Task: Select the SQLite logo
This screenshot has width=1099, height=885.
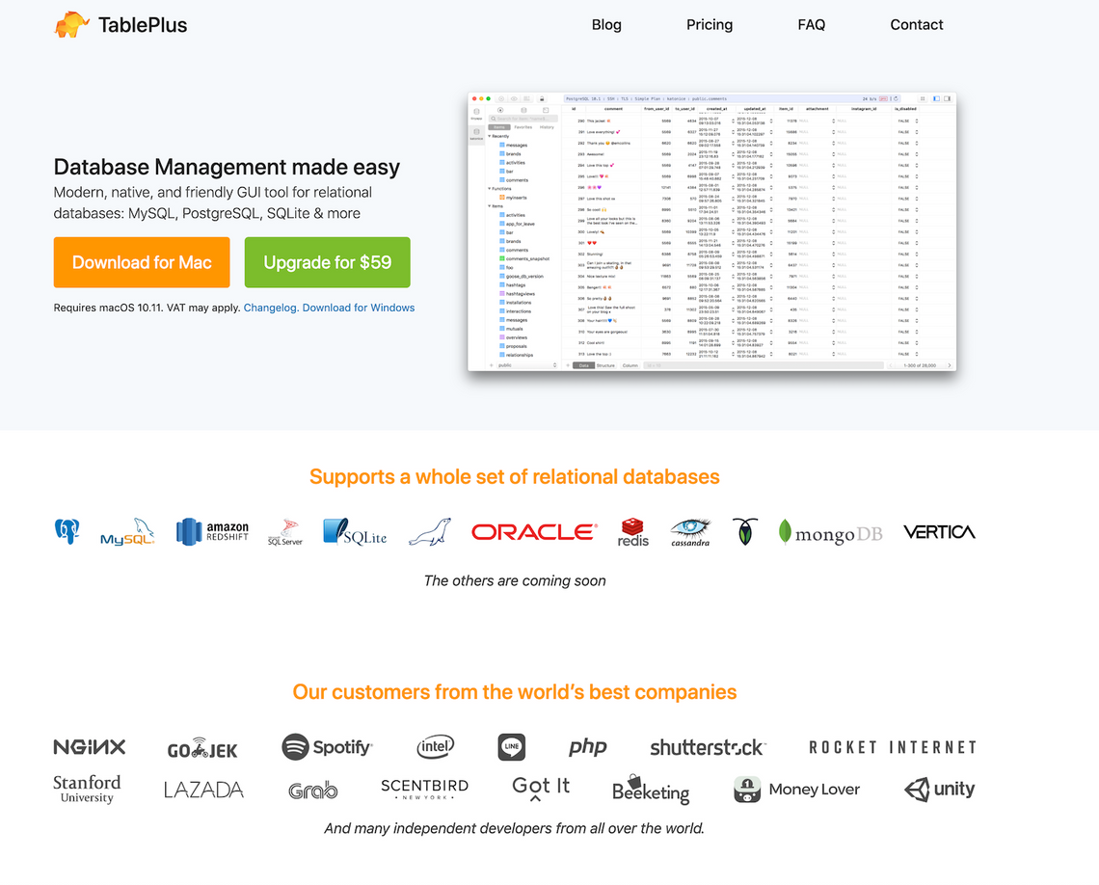Action: [355, 531]
